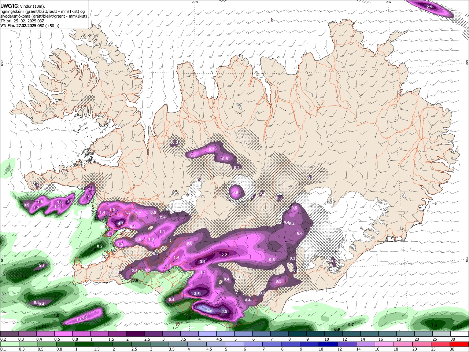This screenshot has height=352, width=469.
Task: Click the UWC/IG title text
Action: coord(9,6)
